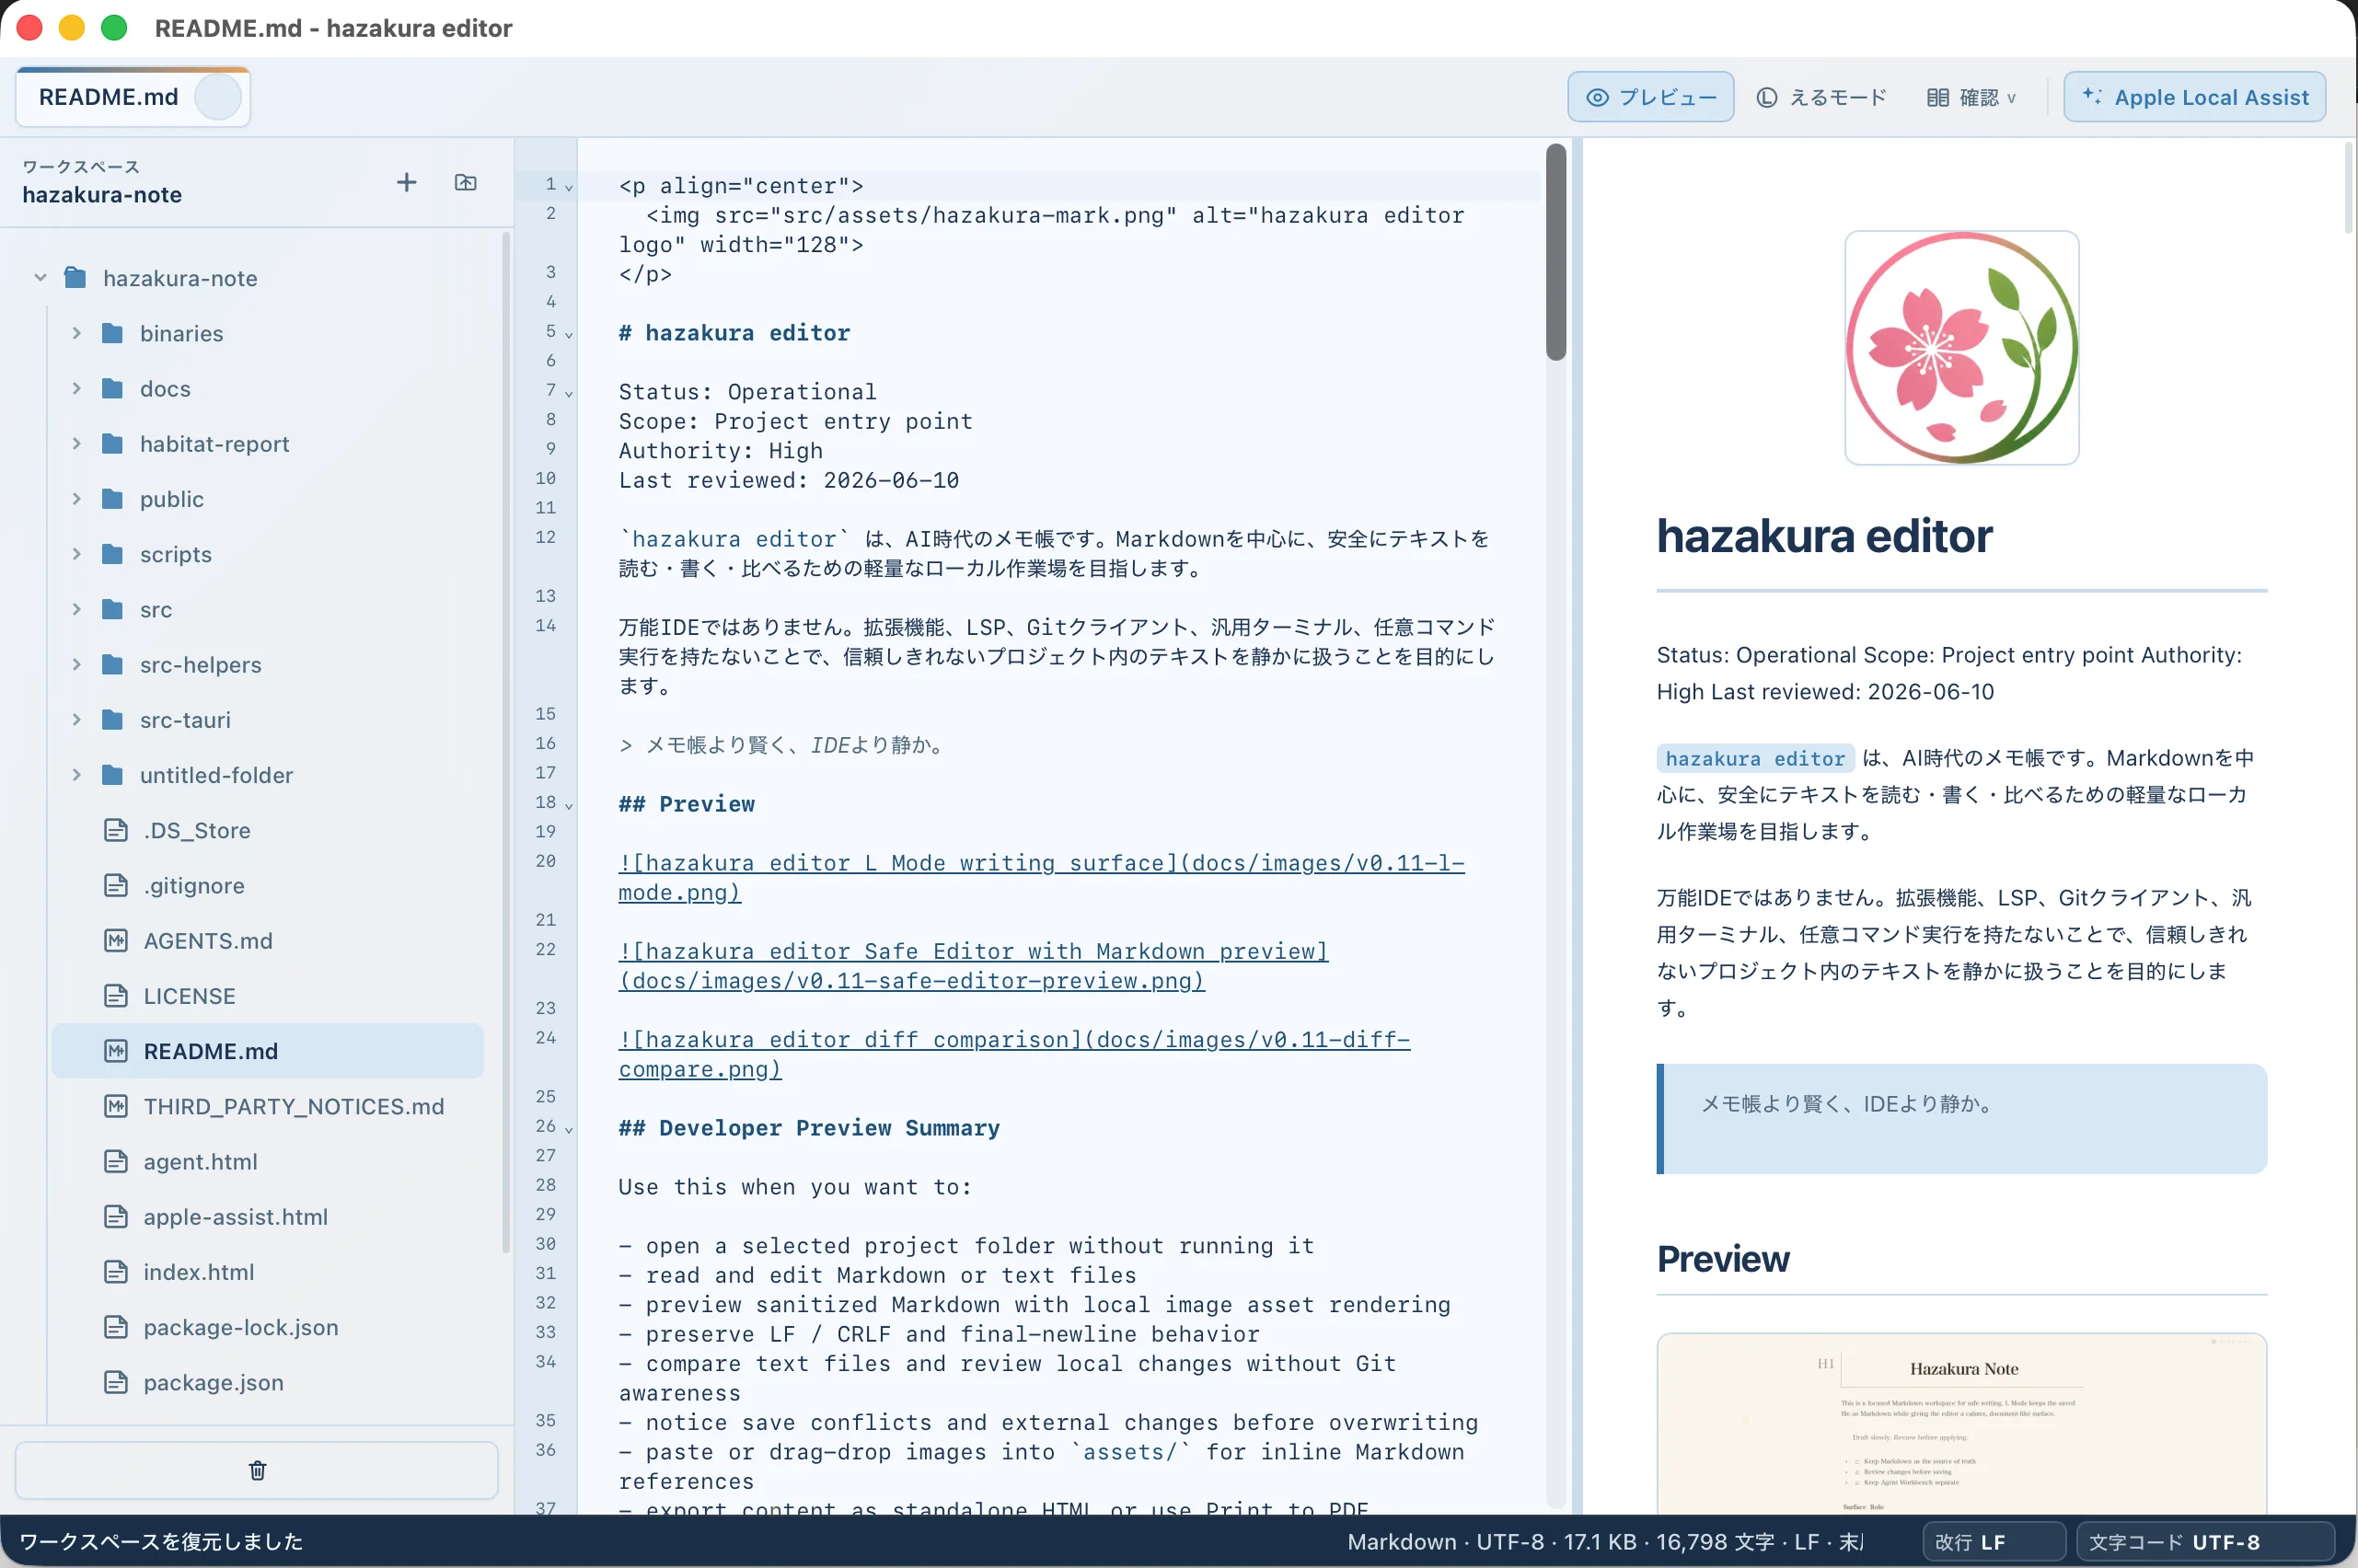Fold the Preview section at line 18

coord(569,805)
